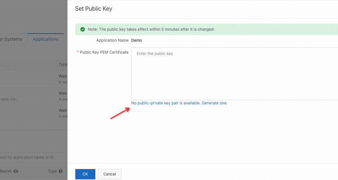Open the Type column help icon
Image resolution: width=338 pixels, height=180 pixels.
[x=60, y=171]
